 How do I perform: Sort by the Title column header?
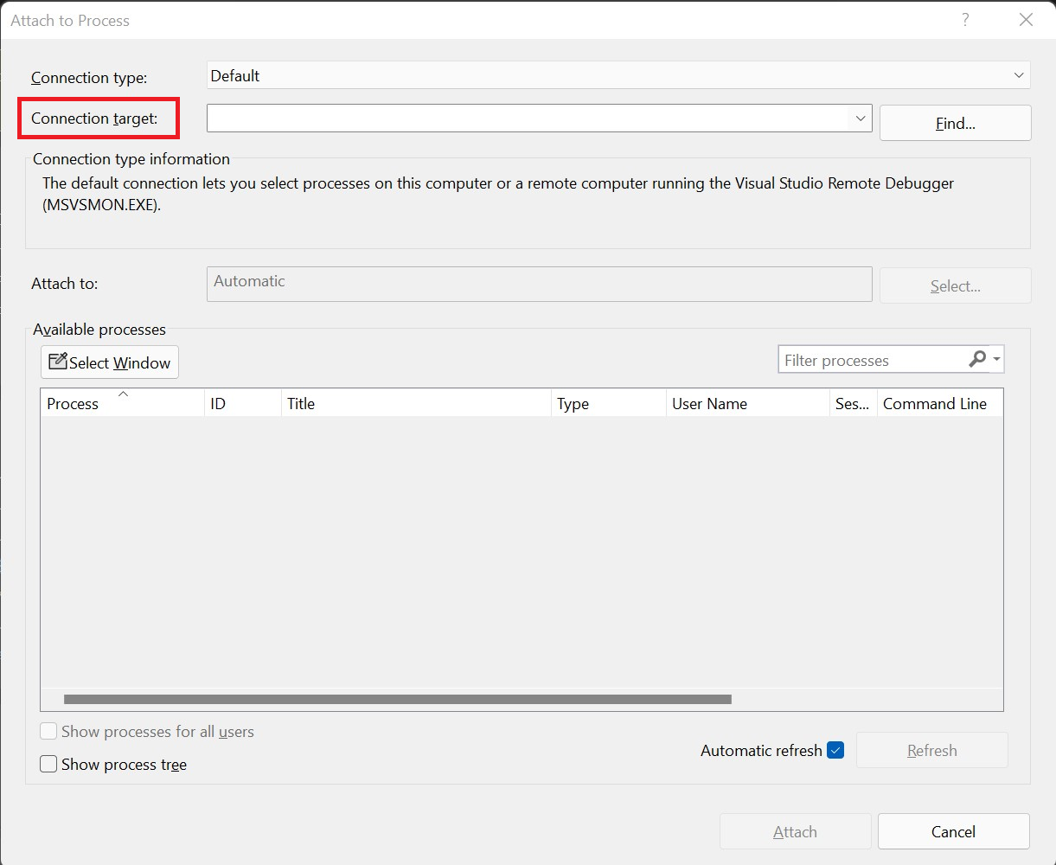coord(416,403)
